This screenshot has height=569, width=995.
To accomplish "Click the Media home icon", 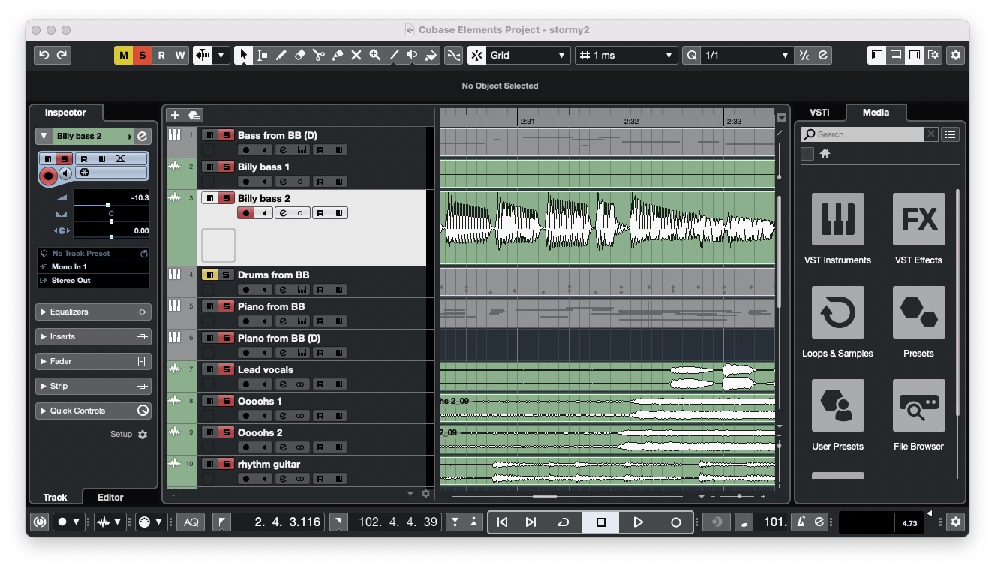I will (x=825, y=154).
